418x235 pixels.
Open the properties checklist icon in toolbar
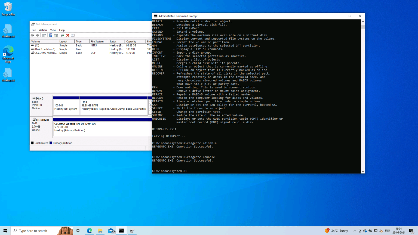point(73,35)
